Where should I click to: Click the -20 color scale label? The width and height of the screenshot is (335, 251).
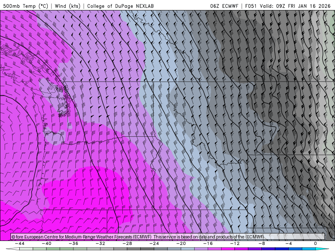pos(181,243)
